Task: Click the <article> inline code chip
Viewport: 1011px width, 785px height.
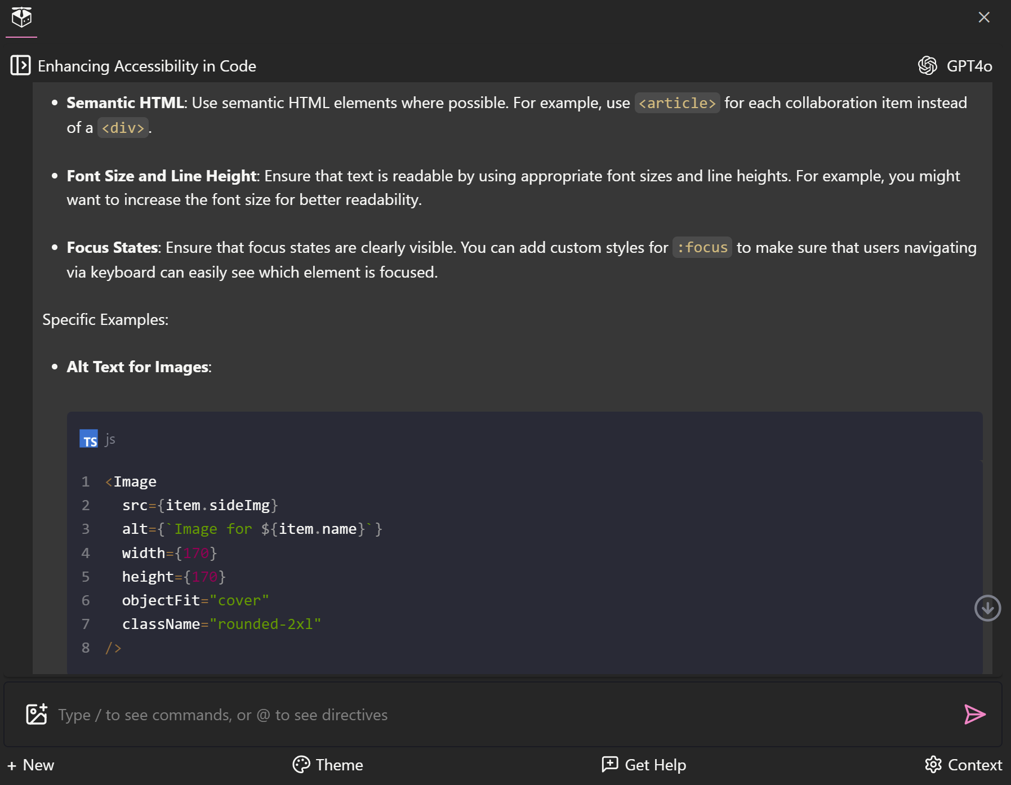Action: point(678,103)
